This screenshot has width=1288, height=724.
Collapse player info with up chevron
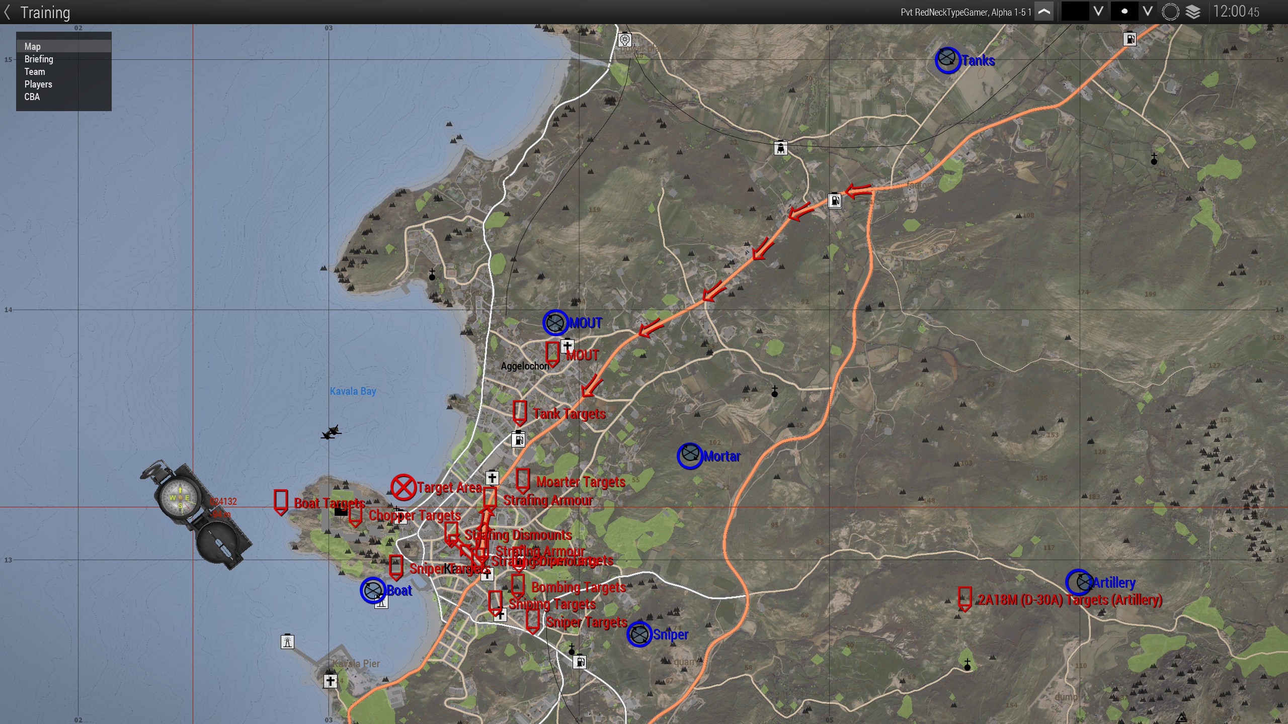point(1044,12)
